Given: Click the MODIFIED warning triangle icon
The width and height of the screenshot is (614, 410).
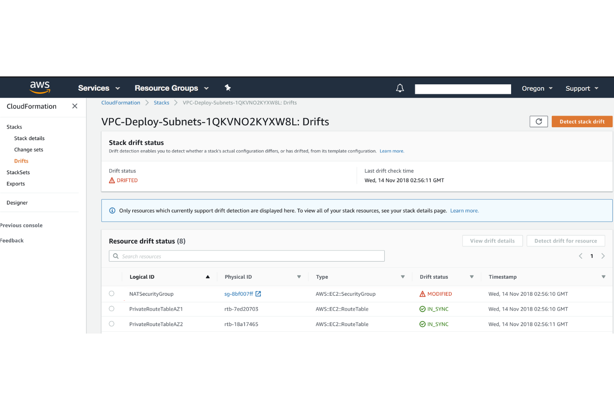Looking at the screenshot, I should point(422,294).
